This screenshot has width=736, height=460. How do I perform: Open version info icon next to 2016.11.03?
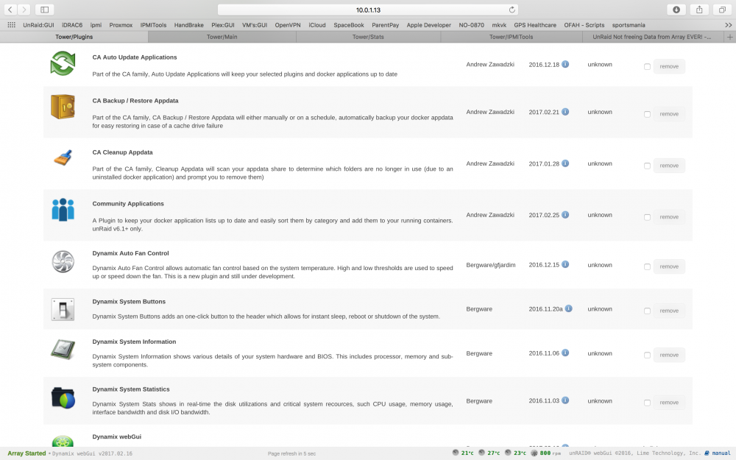click(565, 400)
